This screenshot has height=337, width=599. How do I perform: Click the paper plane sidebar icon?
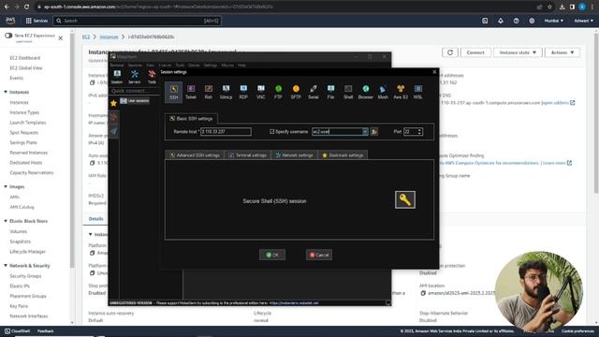pos(113,131)
